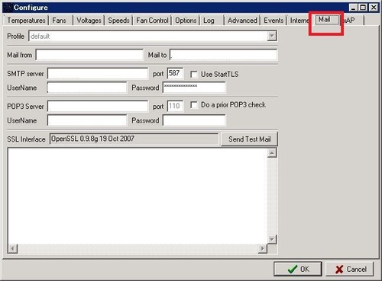Expand the Profile dropdown arrow

(272, 36)
